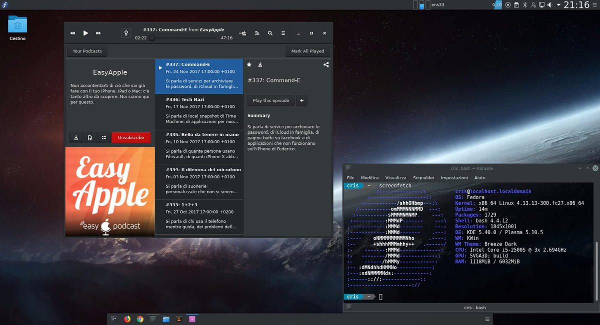Click the rewind playback icon

point(72,33)
